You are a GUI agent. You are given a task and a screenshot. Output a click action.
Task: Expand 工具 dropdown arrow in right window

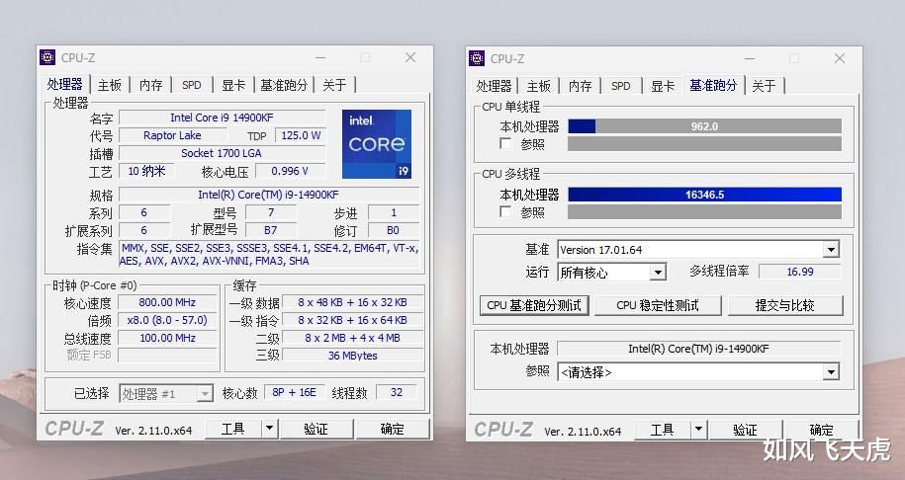click(x=698, y=430)
